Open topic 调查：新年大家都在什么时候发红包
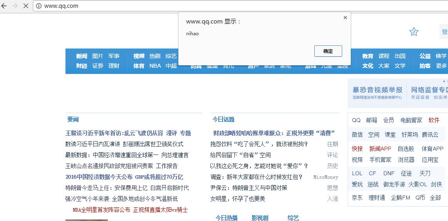The height and width of the screenshot is (221, 448). pyautogui.click(x=256, y=177)
